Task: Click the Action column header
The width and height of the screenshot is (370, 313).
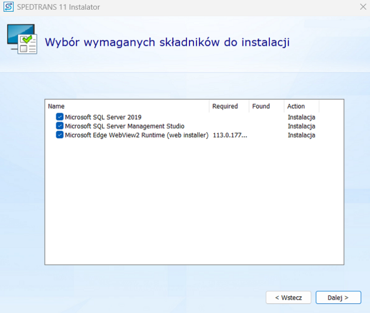Action: (296, 106)
